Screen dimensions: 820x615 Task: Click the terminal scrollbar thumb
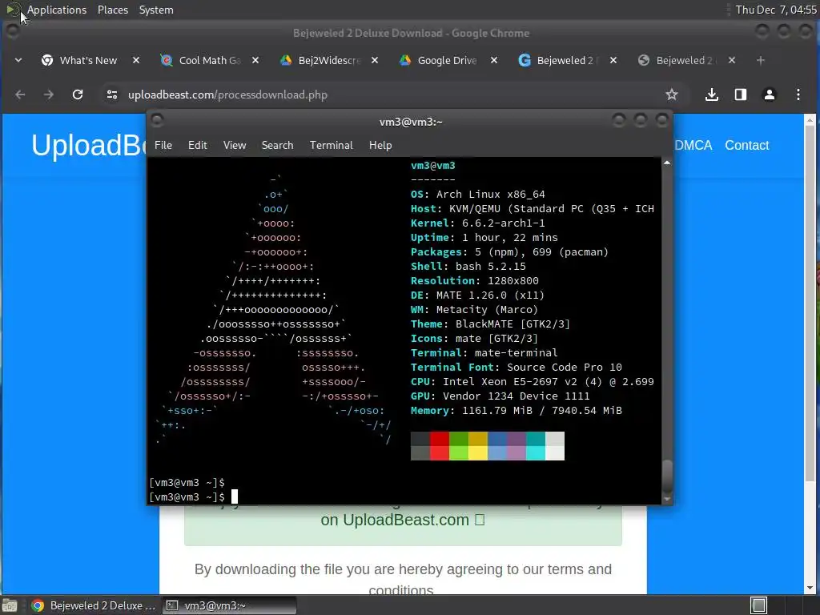tap(667, 476)
